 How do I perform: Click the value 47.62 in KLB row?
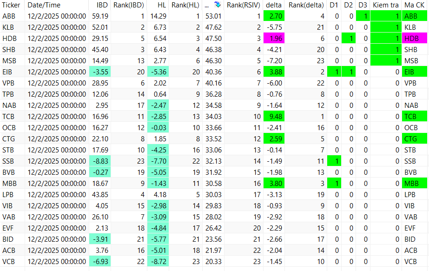pos(213,27)
